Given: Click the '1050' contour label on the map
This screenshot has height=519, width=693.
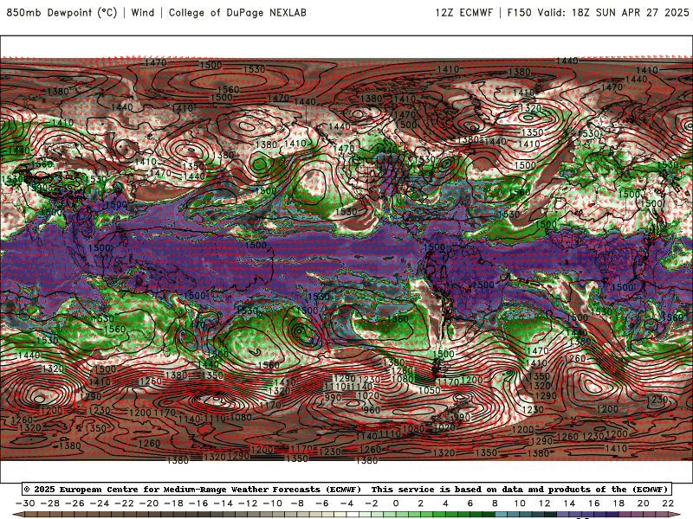Looking at the screenshot, I should pos(430,390).
